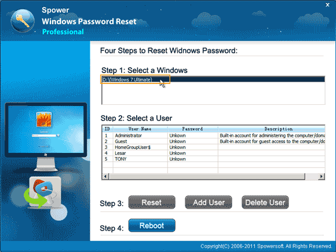Select the HomeGroupUser$ account row
This screenshot has height=252, width=336.
[213, 147]
